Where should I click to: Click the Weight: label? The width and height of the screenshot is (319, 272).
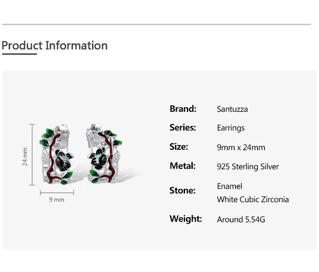(186, 219)
